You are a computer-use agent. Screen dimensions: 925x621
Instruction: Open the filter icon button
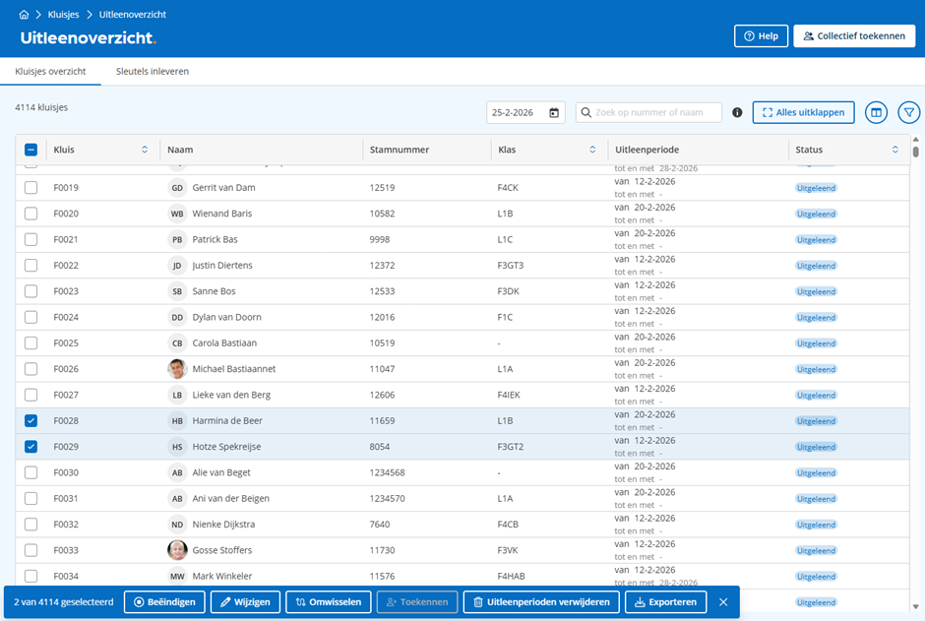[909, 113]
